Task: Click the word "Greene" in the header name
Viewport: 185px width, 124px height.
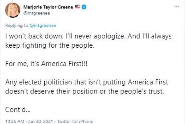Action: tap(66, 7)
